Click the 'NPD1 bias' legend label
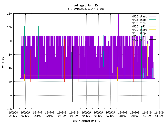 tap(139, 36)
